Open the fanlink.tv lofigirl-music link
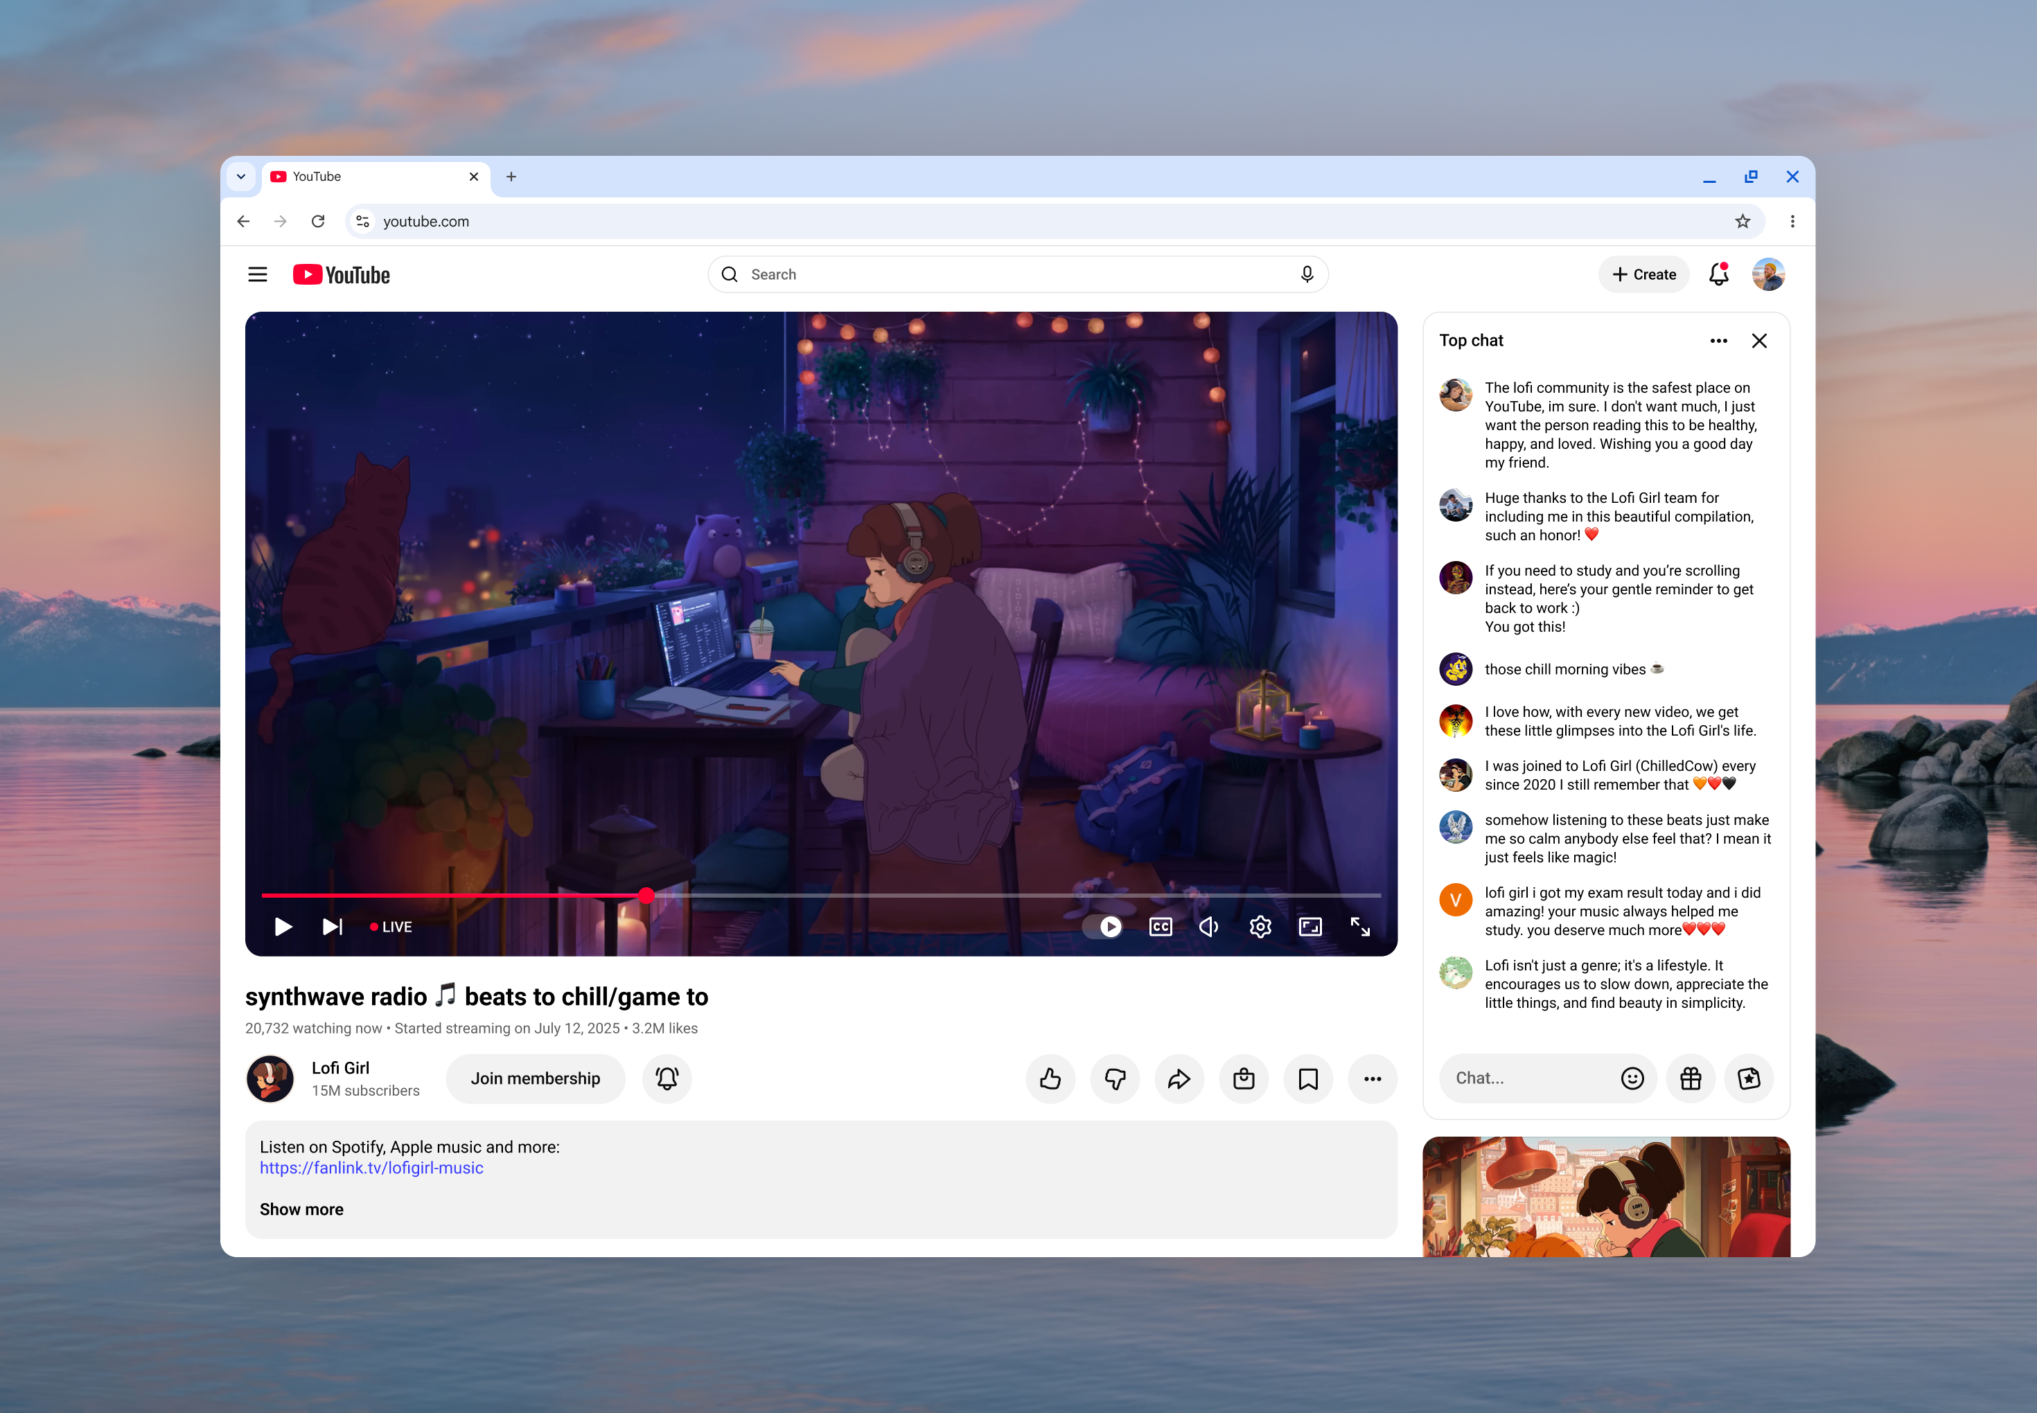This screenshot has width=2037, height=1413. (371, 1168)
